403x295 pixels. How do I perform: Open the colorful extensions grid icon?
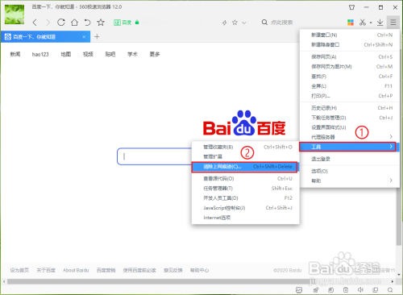[x=351, y=23]
